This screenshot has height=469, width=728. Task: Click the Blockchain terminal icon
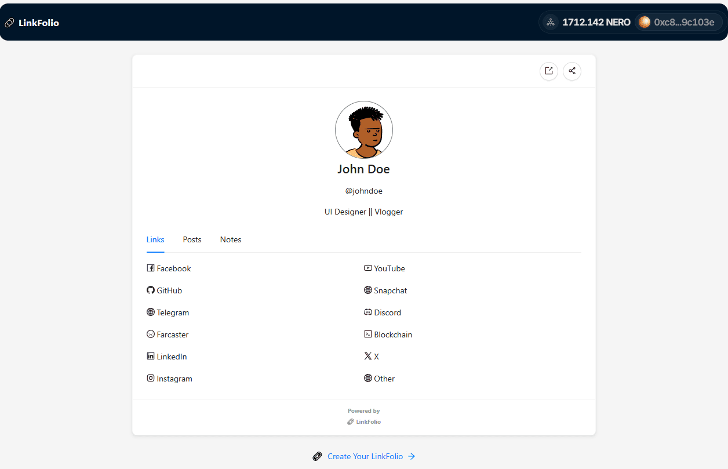tap(368, 335)
